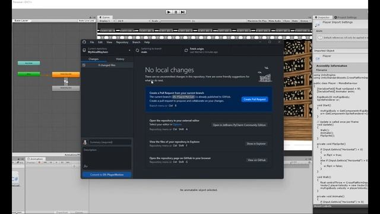Screen dimensions: 380x214
Task: Click the C# script icon beside Player Import Settings
Action: pos(318,25)
